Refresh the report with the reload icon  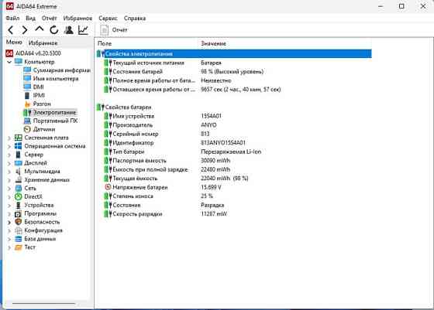tap(54, 30)
